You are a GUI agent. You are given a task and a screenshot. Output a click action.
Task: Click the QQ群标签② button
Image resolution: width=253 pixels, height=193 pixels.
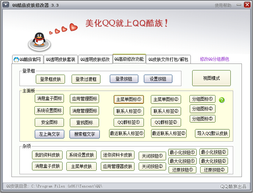166,123
